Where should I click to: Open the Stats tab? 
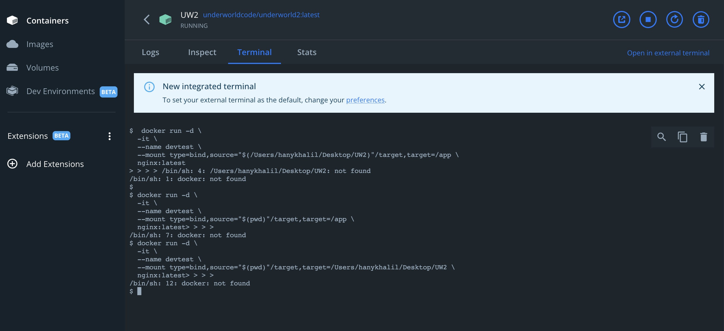tap(307, 52)
